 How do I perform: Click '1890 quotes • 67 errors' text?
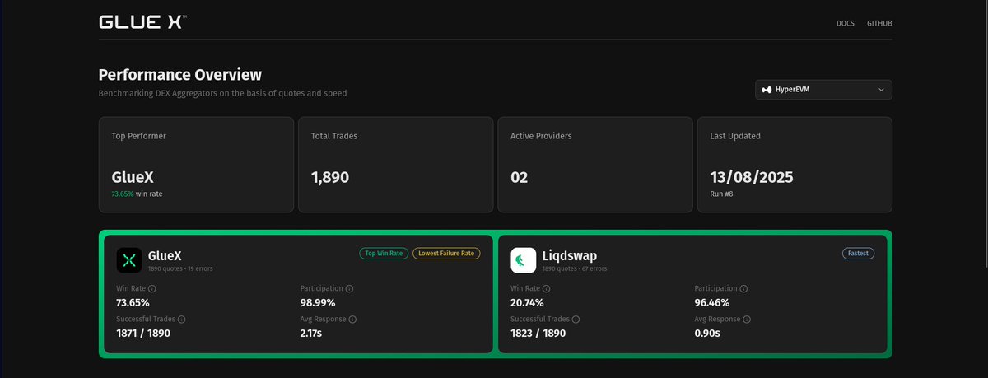[x=576, y=269]
